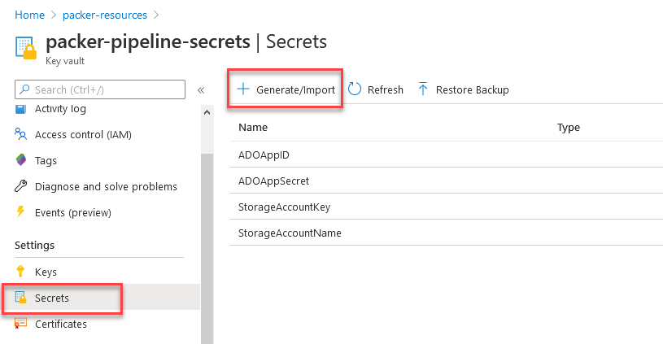This screenshot has width=663, height=344.
Task: Click the Key vault icon beside the title
Action: pyautogui.click(x=26, y=47)
